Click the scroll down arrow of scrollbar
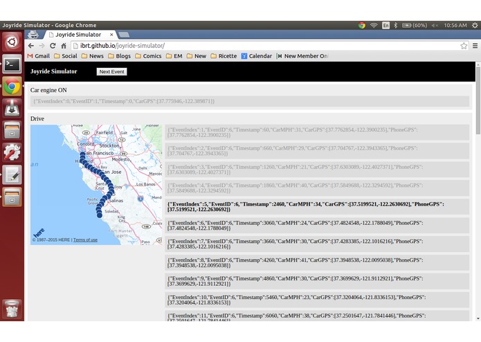Screen dimensions: 481x342 [478, 318]
